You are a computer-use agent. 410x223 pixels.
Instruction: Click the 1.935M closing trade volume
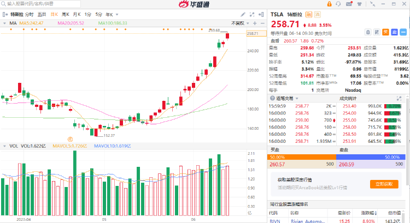[324, 141]
